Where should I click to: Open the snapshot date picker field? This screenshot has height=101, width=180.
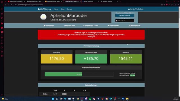[125, 21]
